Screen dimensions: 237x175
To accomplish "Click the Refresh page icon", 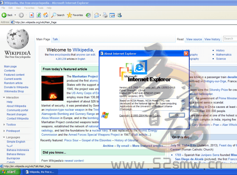I will coord(39,15).
